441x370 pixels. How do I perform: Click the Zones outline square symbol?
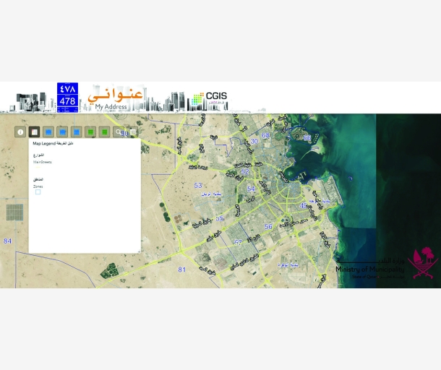pos(38,192)
